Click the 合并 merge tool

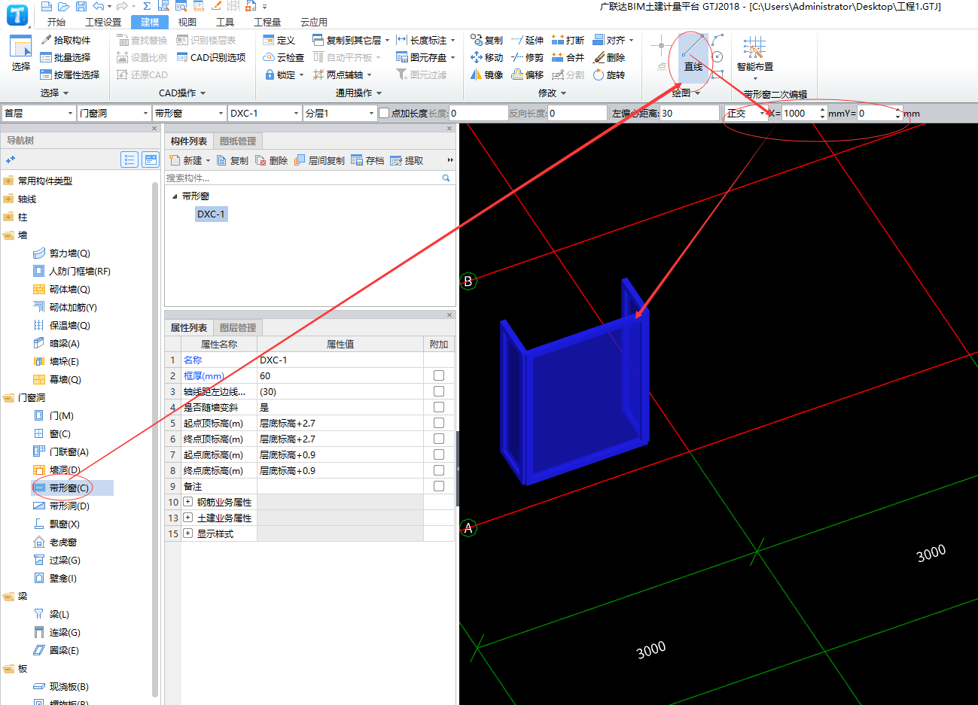coord(568,57)
